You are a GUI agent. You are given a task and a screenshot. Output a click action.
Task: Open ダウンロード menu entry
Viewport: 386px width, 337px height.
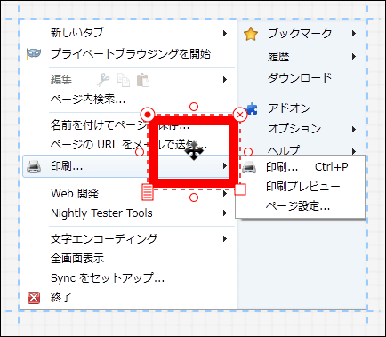[x=300, y=78]
